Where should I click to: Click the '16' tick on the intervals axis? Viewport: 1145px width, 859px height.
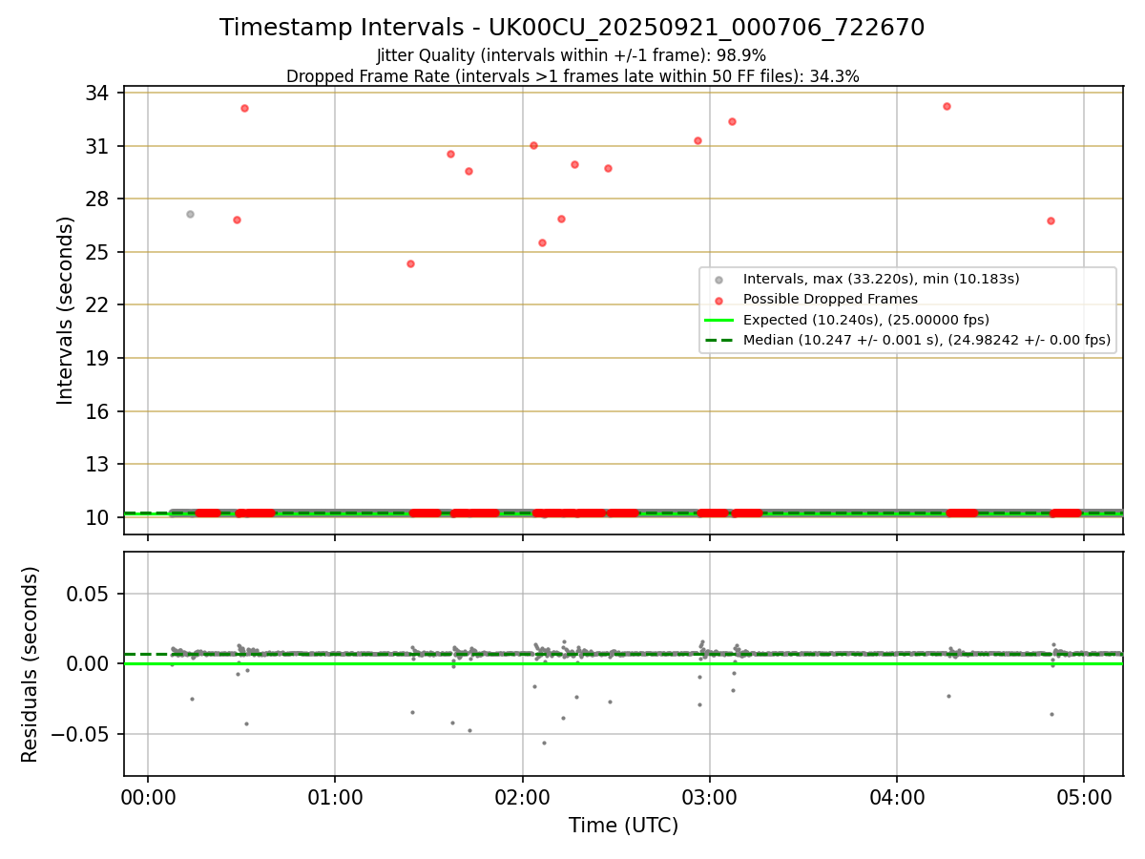coord(98,411)
